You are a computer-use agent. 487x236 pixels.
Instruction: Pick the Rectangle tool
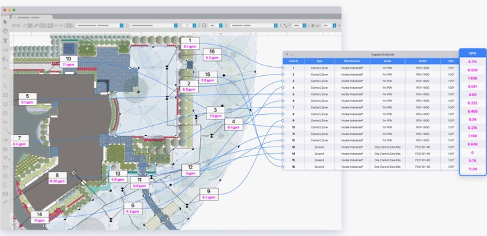pos(5,95)
